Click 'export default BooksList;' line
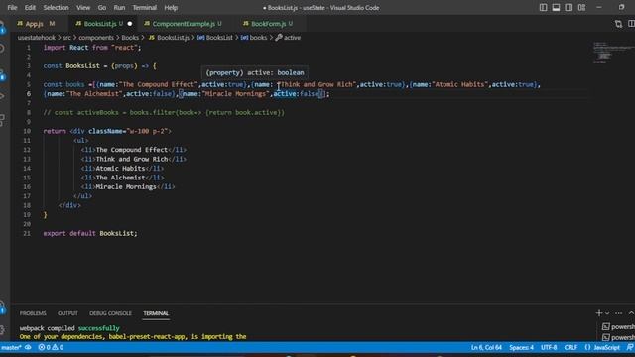Viewport: 635px width, 357px height. point(90,233)
